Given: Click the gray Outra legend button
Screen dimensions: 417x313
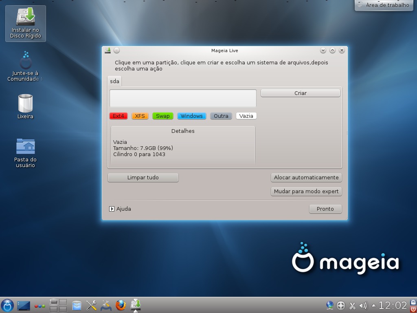Looking at the screenshot, I should pos(221,116).
